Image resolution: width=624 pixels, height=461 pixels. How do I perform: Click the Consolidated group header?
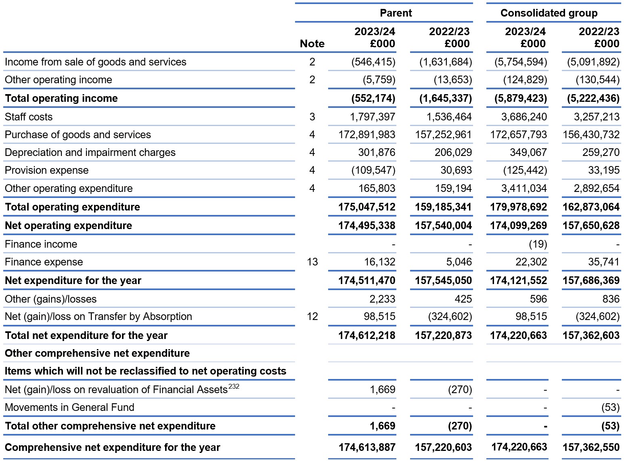tap(549, 13)
